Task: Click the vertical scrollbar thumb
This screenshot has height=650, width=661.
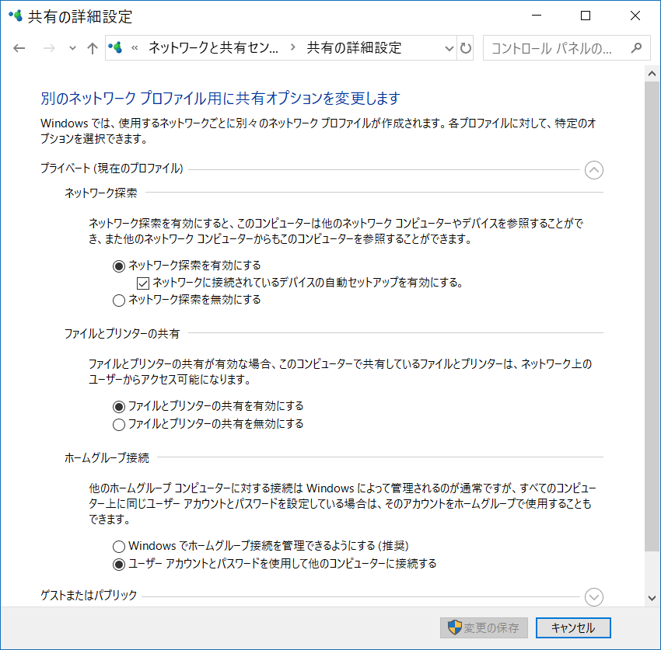Action: [x=652, y=316]
